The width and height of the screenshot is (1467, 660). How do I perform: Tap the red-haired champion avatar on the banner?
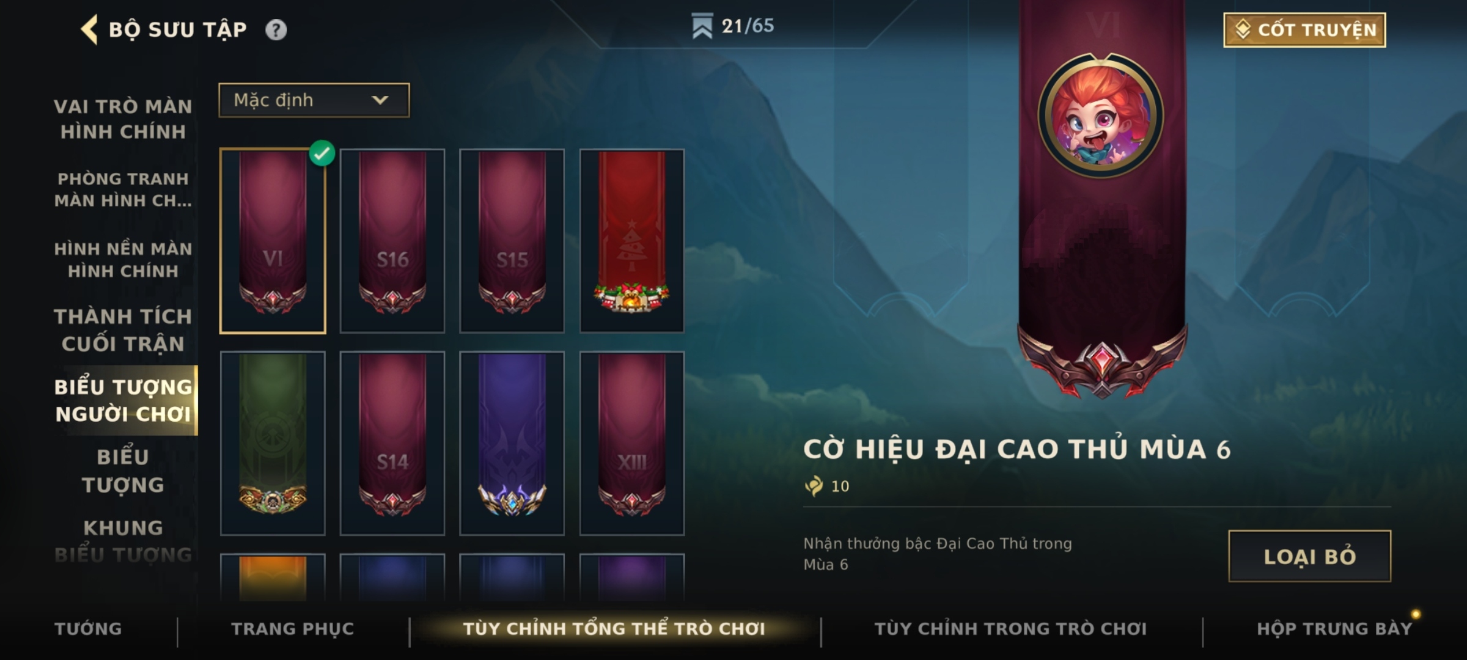pos(1101,116)
